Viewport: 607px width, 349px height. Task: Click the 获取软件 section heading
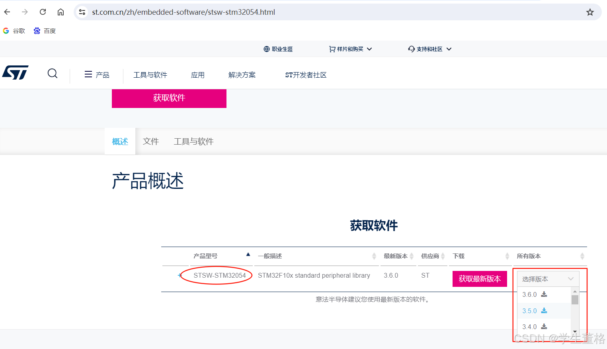[374, 225]
